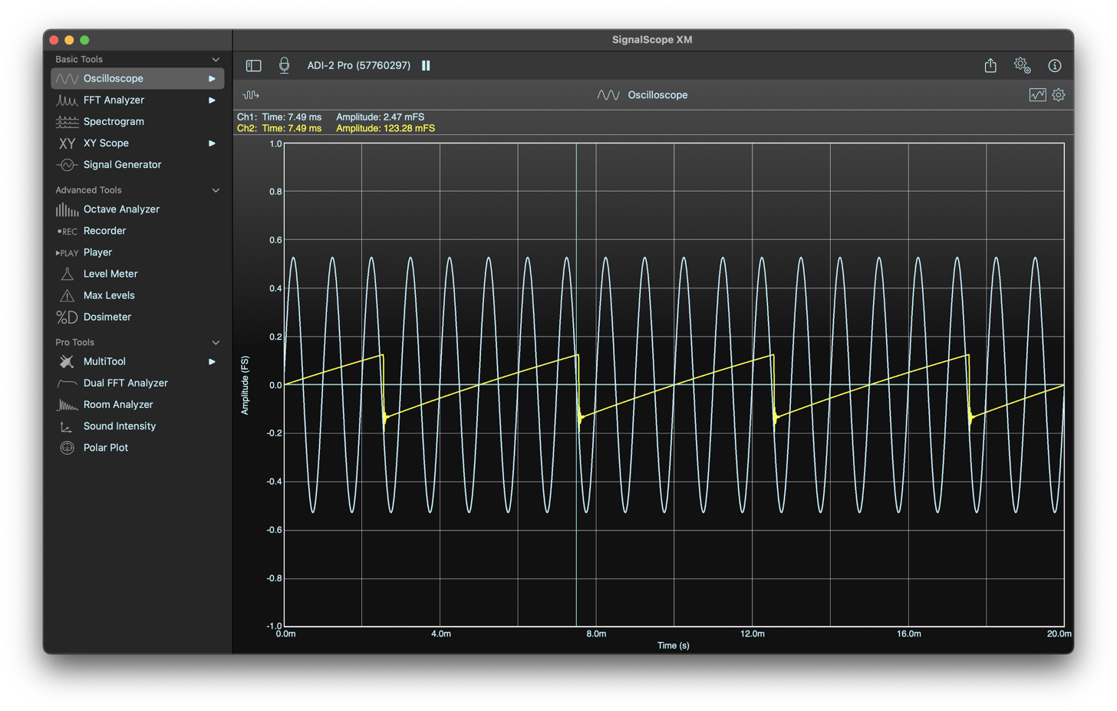Toggle the display mode icon near the oscilloscope settings gear
Image resolution: width=1117 pixels, height=711 pixels.
pyautogui.click(x=1037, y=94)
